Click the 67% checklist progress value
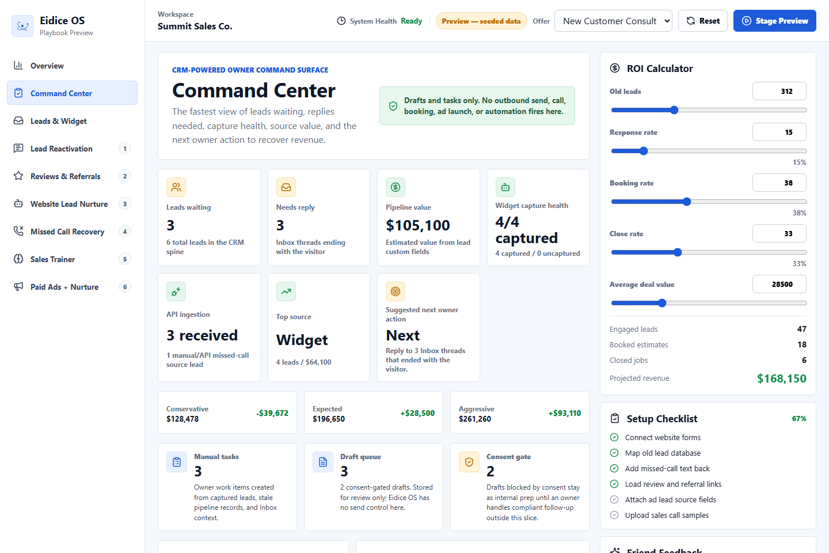The image size is (829, 553). 799,419
